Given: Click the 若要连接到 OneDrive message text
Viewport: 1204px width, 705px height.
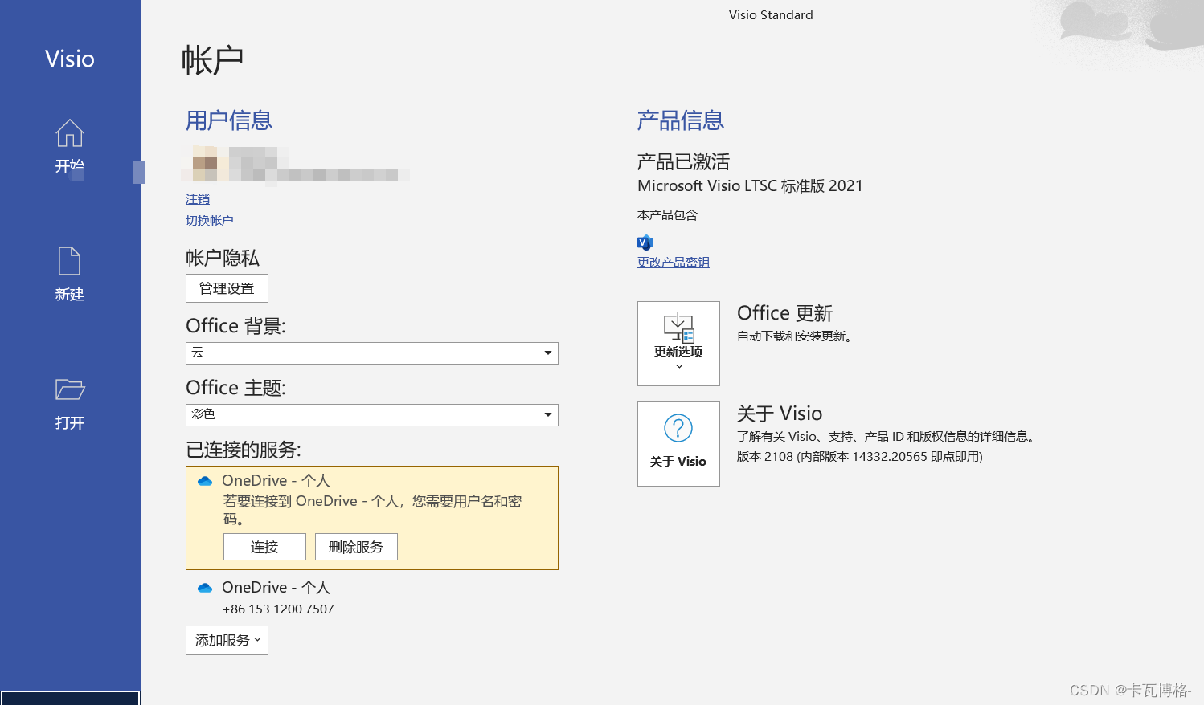Looking at the screenshot, I should point(372,510).
